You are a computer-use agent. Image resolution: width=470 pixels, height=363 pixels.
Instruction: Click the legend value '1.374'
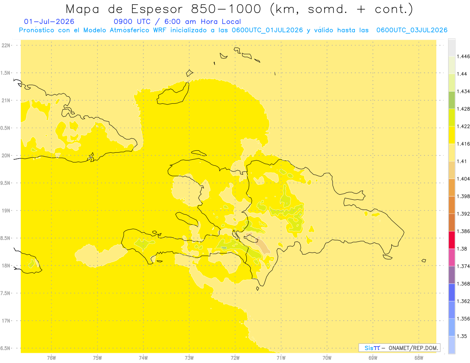pyautogui.click(x=463, y=266)
